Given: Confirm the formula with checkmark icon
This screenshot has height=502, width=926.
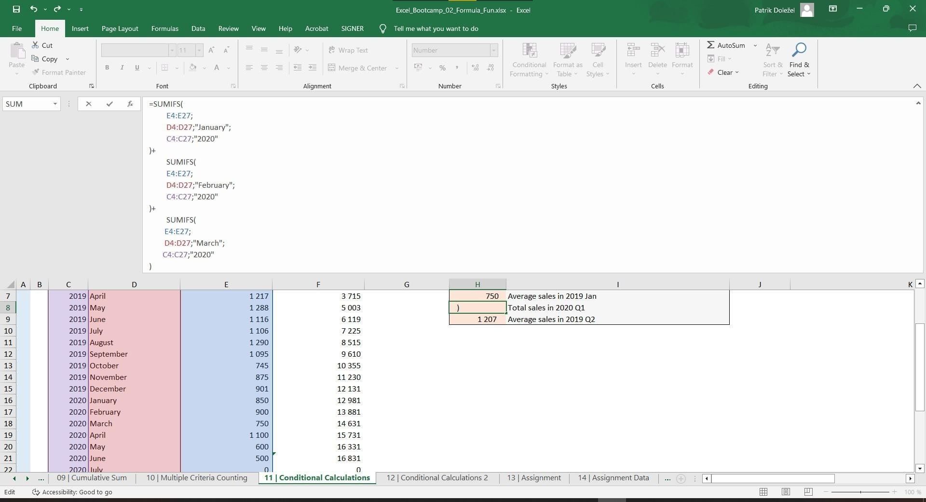Looking at the screenshot, I should [109, 104].
